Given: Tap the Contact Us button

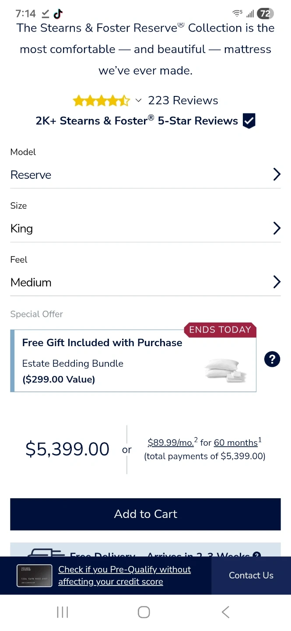Looking at the screenshot, I should tap(251, 575).
